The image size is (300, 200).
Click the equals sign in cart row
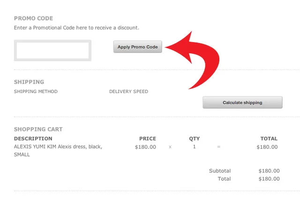pos(218,147)
